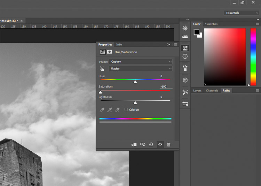
Task: Enable the Colorize checkbox
Action: 126,109
